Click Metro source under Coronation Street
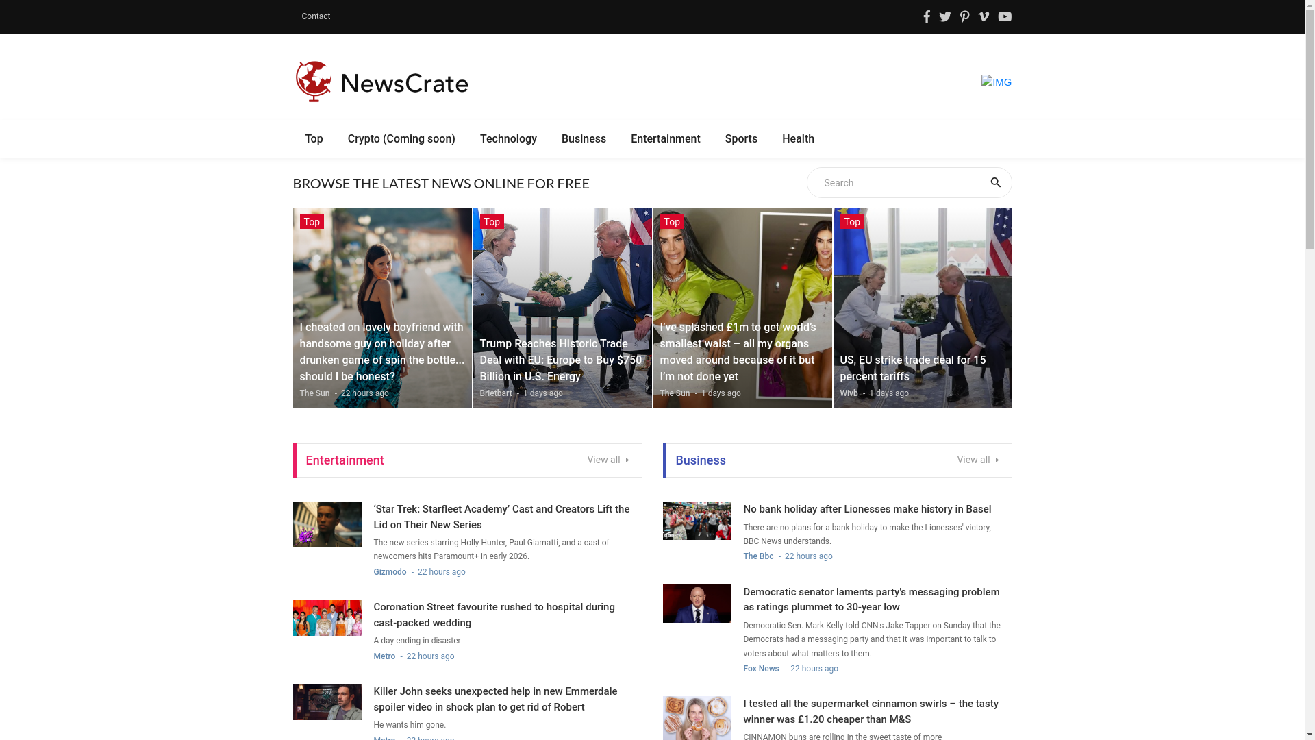This screenshot has height=740, width=1315. [x=384, y=656]
